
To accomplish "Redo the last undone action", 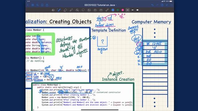I will (157, 5).
